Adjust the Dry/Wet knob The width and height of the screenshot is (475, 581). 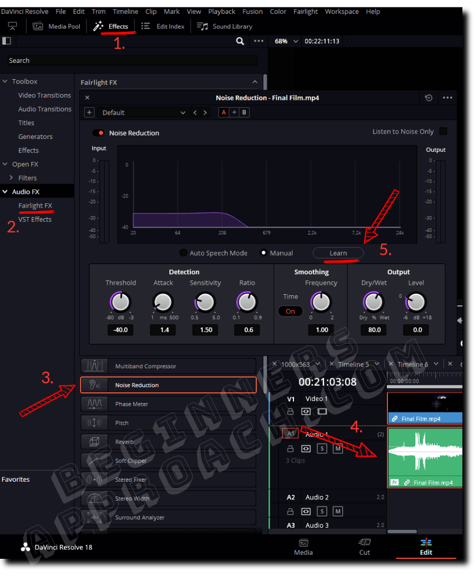(x=373, y=304)
